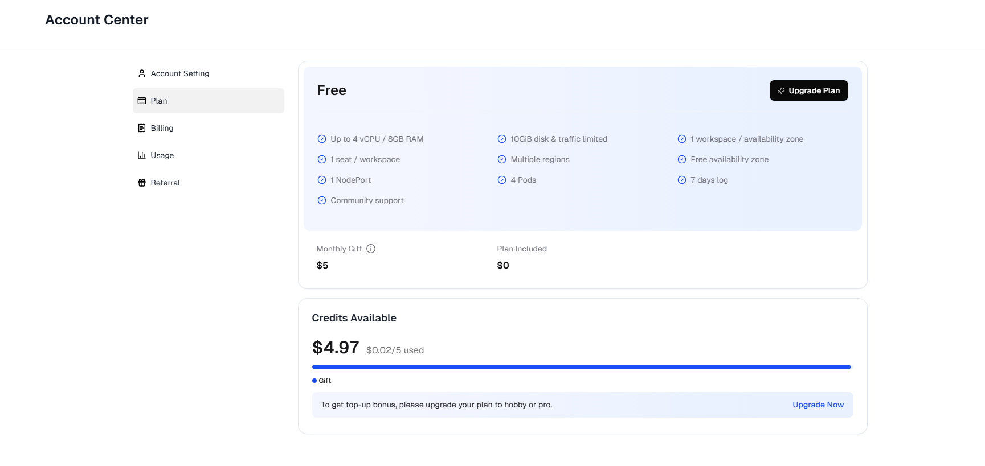Click the blue credits usage progress bar
The image size is (985, 466).
pos(581,367)
